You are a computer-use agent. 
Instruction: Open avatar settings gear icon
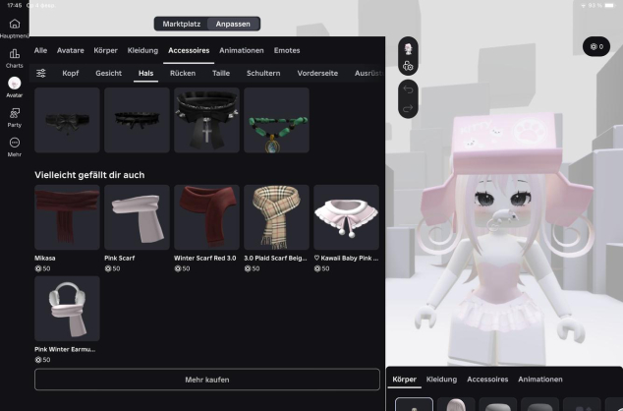408,66
